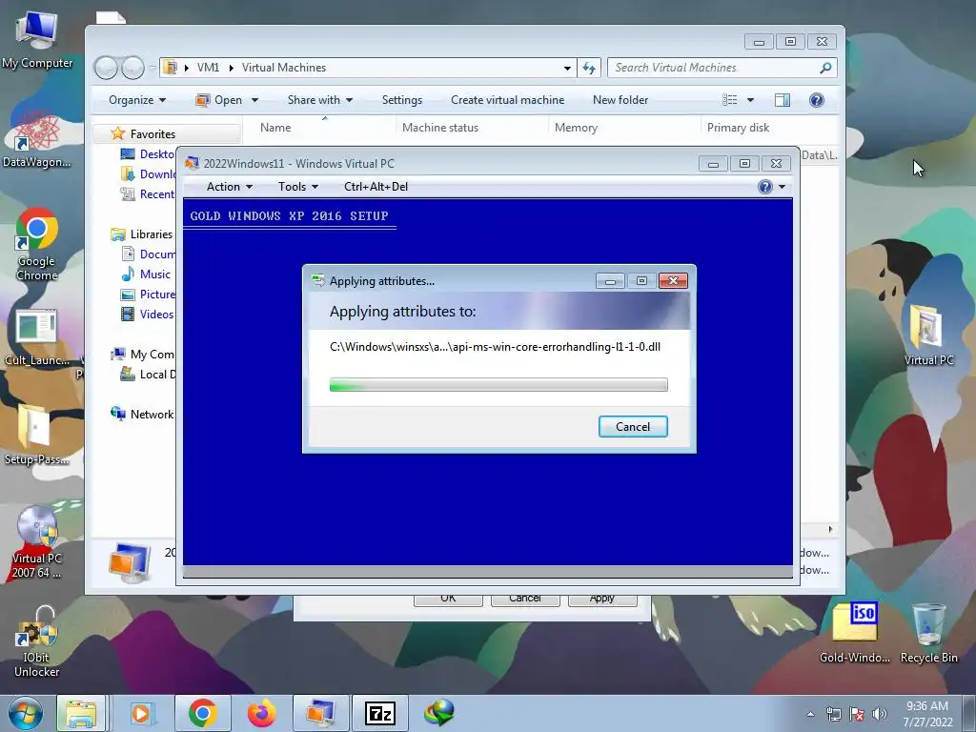Send Ctrl+Alt+Del to the virtual machine
The width and height of the screenshot is (976, 732).
(x=376, y=187)
